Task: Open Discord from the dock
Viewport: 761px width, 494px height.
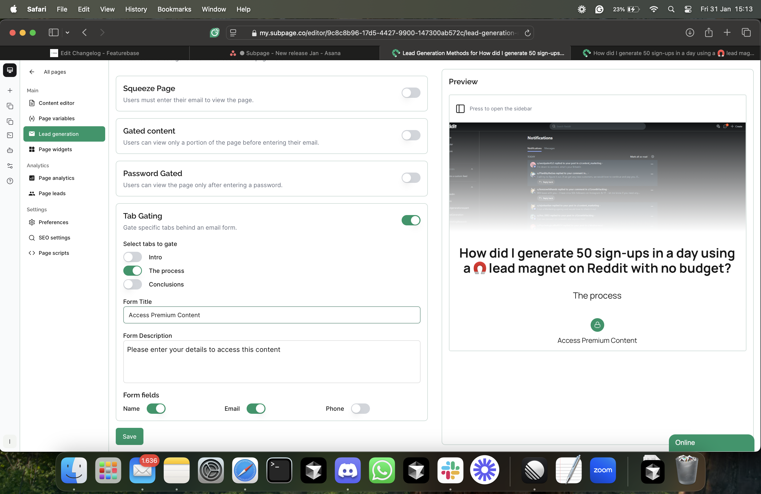Action: 348,470
